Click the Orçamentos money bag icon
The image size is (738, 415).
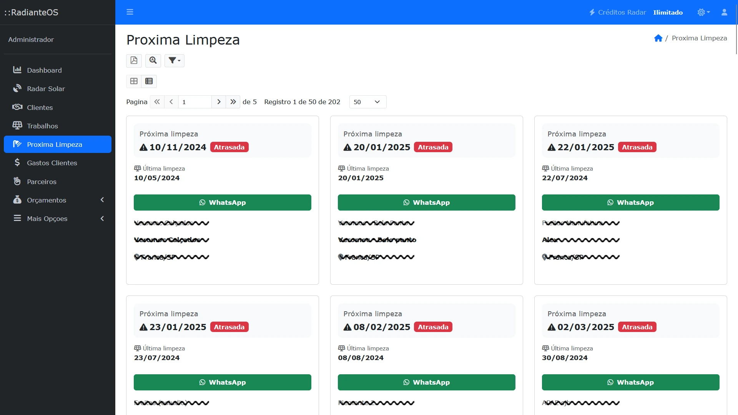[x=17, y=199]
